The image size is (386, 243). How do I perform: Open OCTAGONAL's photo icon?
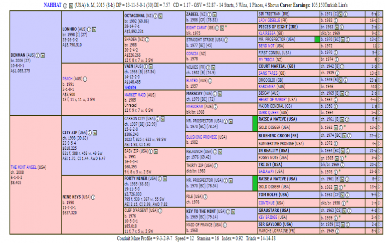click(x=160, y=16)
